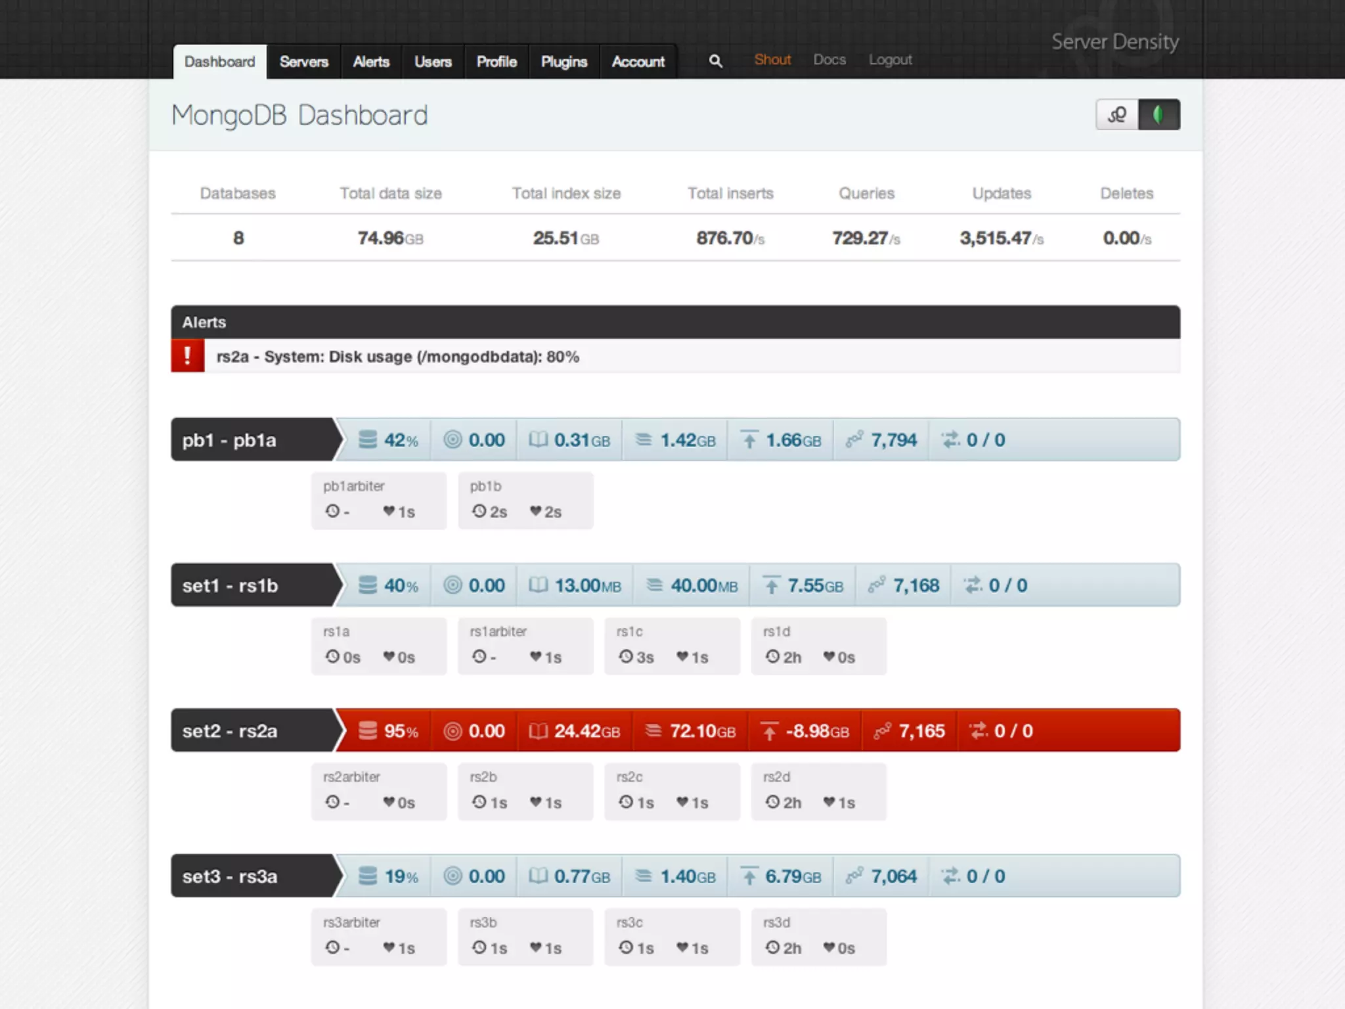Open the Servers tab

[x=303, y=62]
